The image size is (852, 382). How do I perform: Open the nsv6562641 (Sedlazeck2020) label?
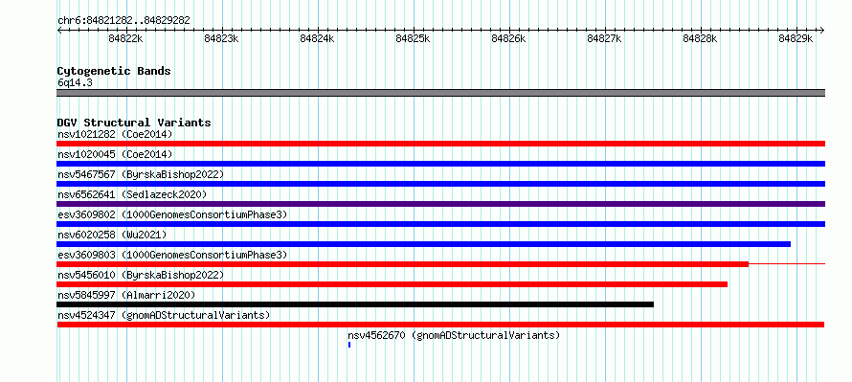132,194
